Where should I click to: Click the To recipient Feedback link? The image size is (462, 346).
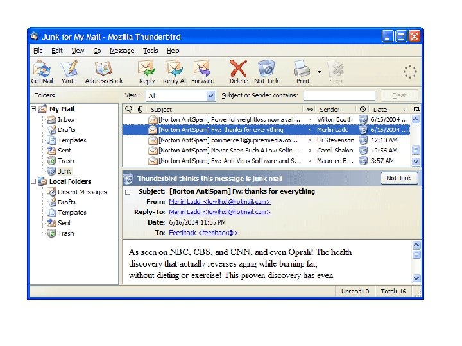(203, 233)
